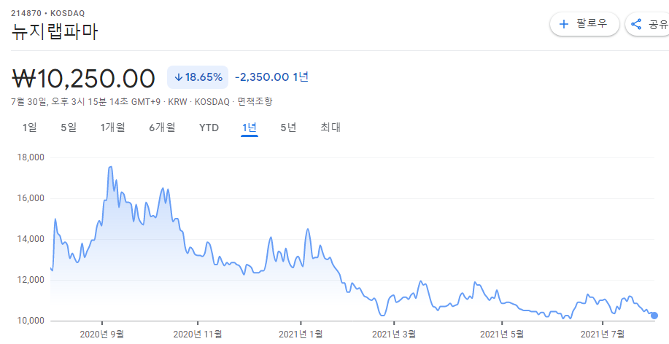
Task: Click the ₩10,250.00 price text
Action: point(83,79)
